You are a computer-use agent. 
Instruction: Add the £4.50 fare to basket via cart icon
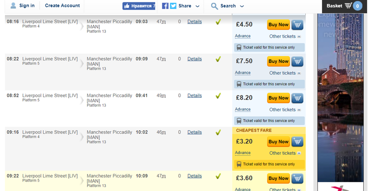297,25
